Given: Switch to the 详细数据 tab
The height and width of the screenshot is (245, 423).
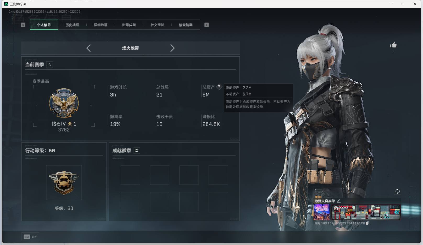Looking at the screenshot, I should coord(101,25).
